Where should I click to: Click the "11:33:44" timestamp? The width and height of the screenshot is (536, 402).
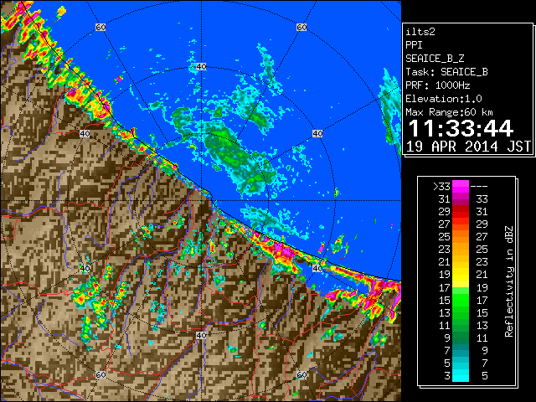coord(461,128)
